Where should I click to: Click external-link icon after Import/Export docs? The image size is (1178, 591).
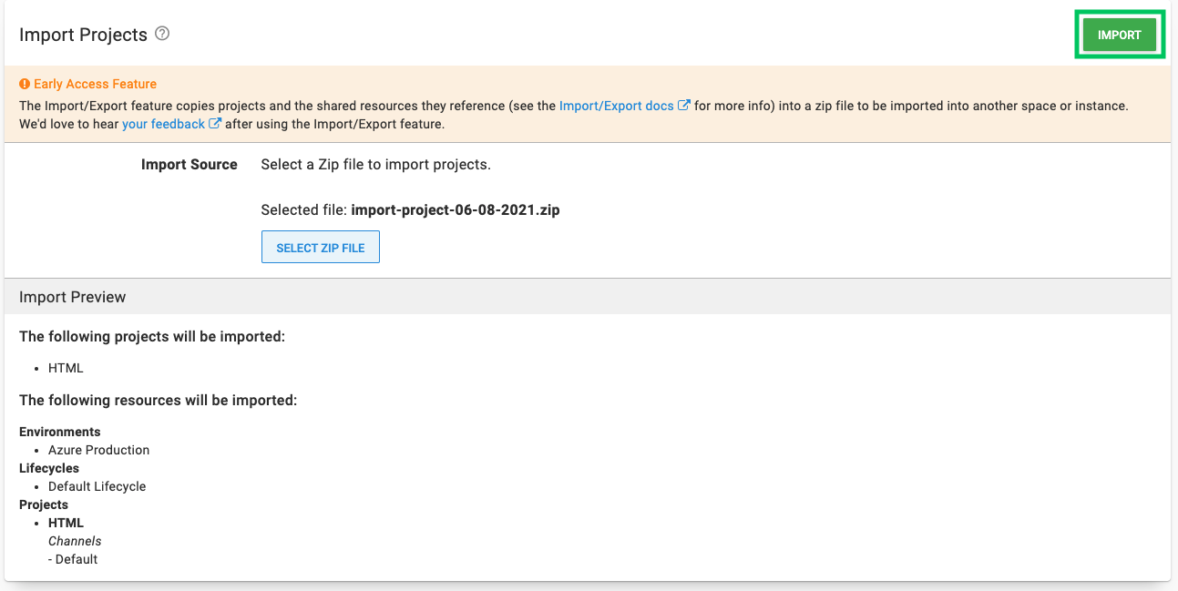[684, 106]
